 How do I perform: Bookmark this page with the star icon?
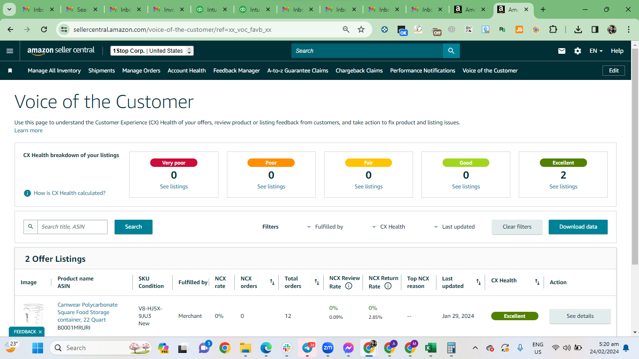tap(361, 29)
